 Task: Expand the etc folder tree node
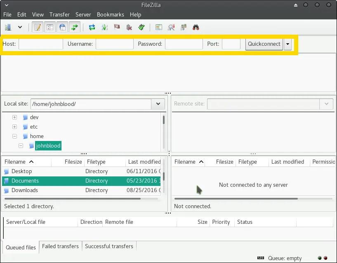(14, 127)
